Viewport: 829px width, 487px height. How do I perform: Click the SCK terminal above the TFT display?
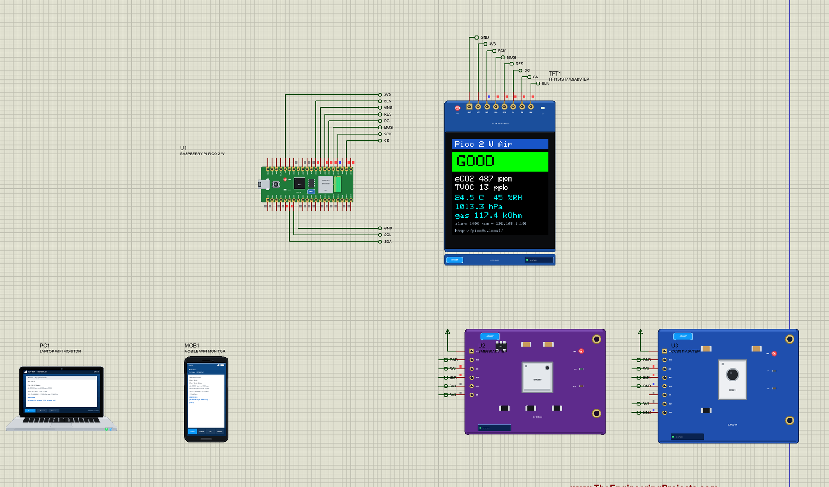[x=494, y=51]
